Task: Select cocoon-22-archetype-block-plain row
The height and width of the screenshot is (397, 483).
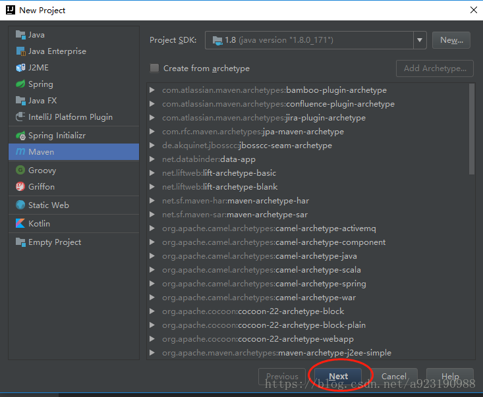Action: [x=264, y=325]
